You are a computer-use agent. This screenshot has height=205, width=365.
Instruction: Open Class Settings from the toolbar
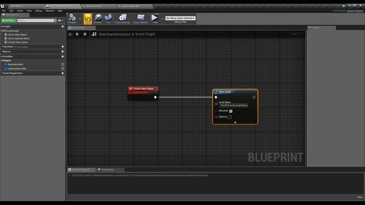[123, 19]
